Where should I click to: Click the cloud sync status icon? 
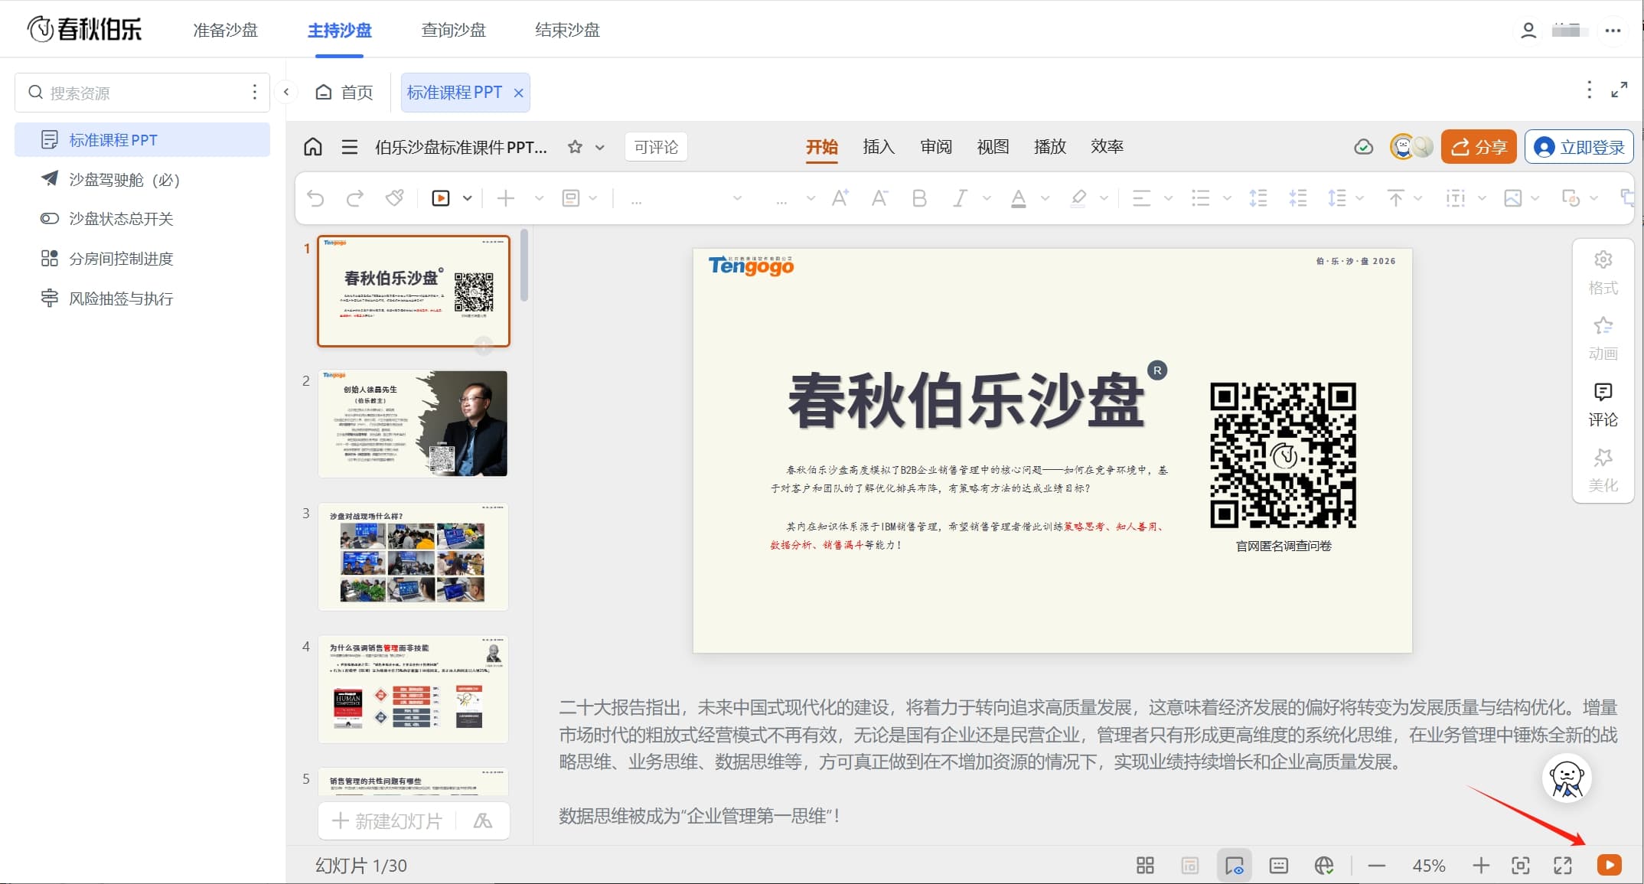point(1363,147)
